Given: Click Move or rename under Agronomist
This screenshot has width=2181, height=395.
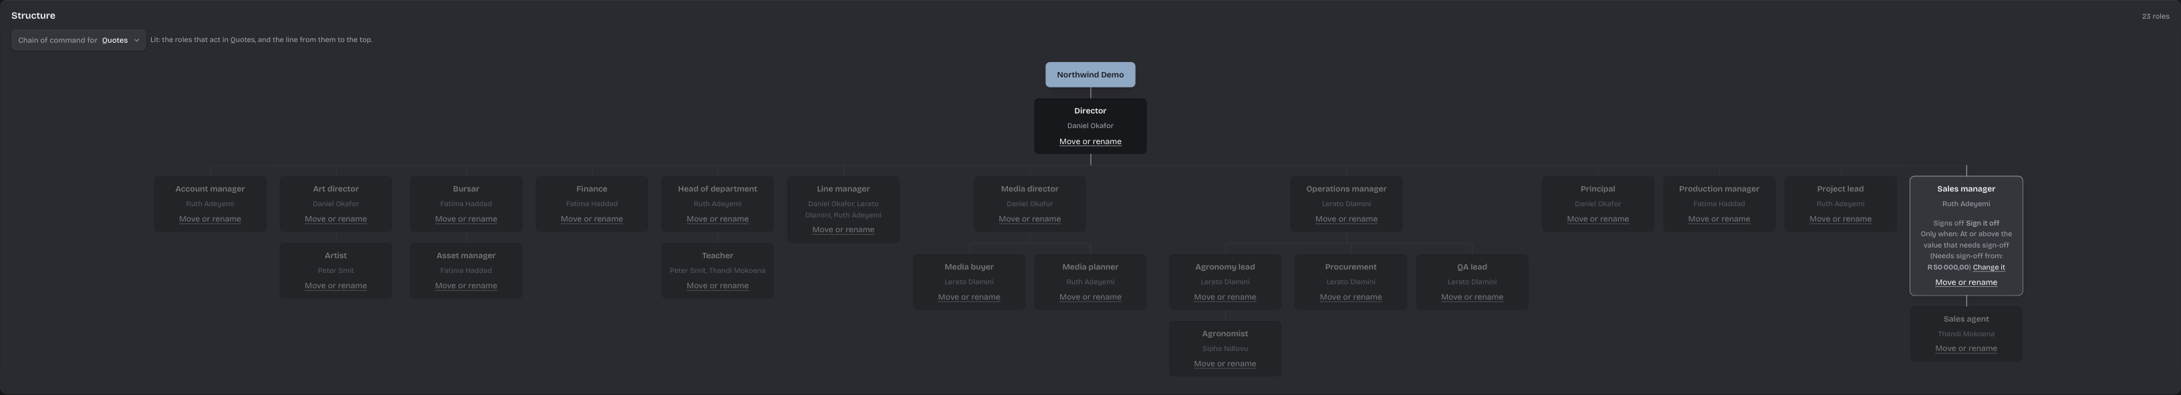Looking at the screenshot, I should tap(1225, 364).
